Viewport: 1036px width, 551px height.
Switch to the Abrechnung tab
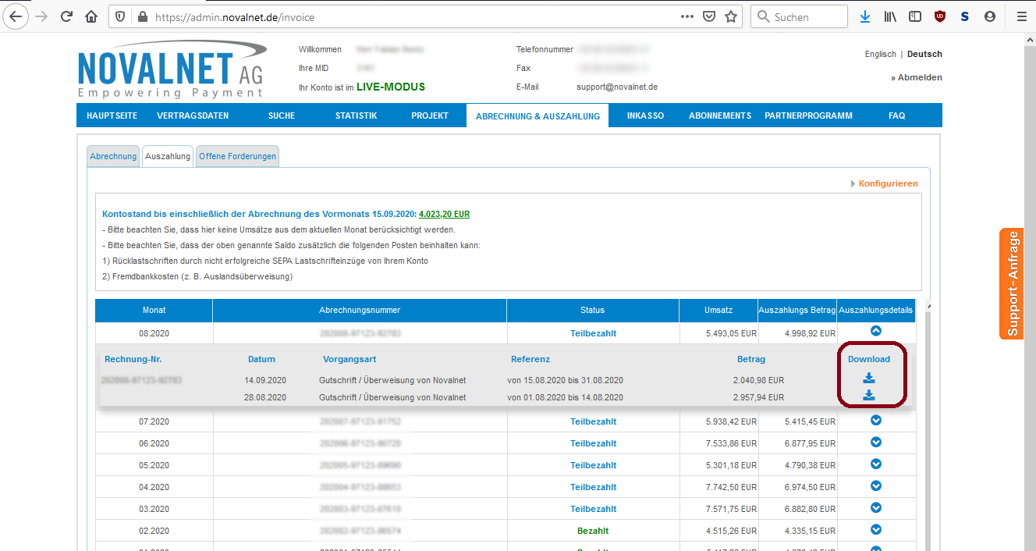(x=113, y=156)
